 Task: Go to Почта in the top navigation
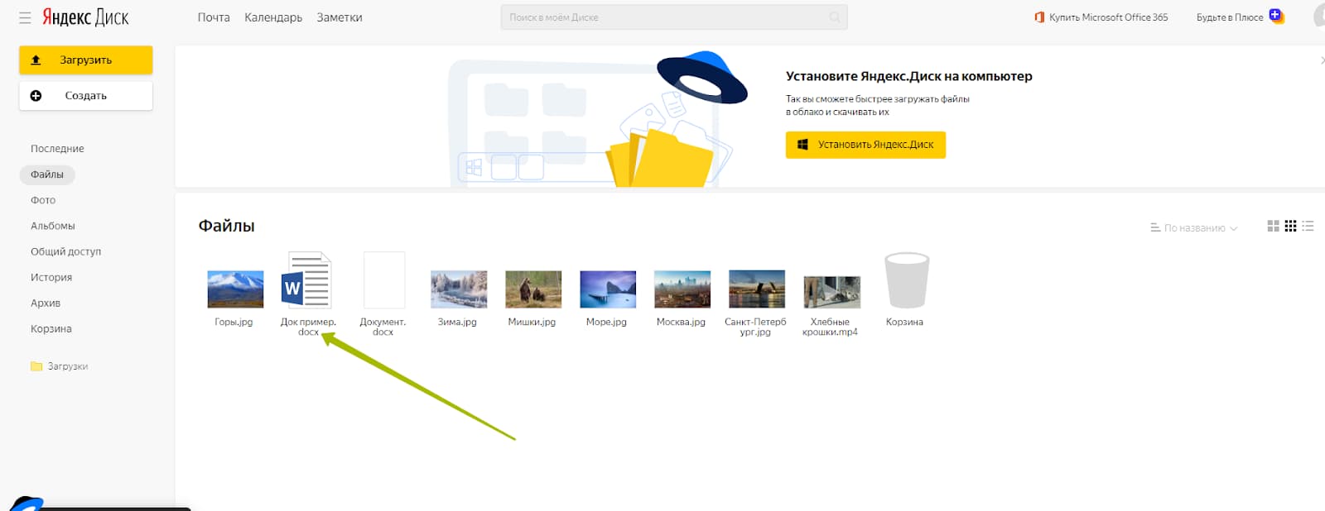click(214, 17)
